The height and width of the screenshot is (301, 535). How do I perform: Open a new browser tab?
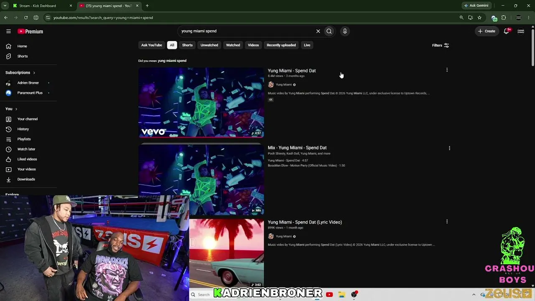coord(147,6)
